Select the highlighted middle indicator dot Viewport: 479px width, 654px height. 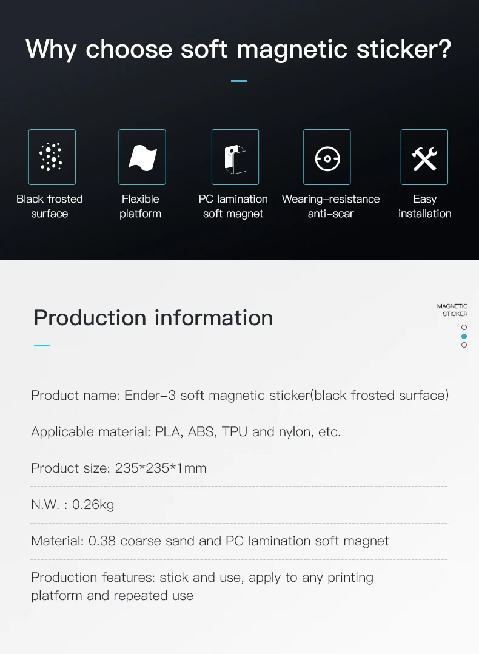click(464, 336)
